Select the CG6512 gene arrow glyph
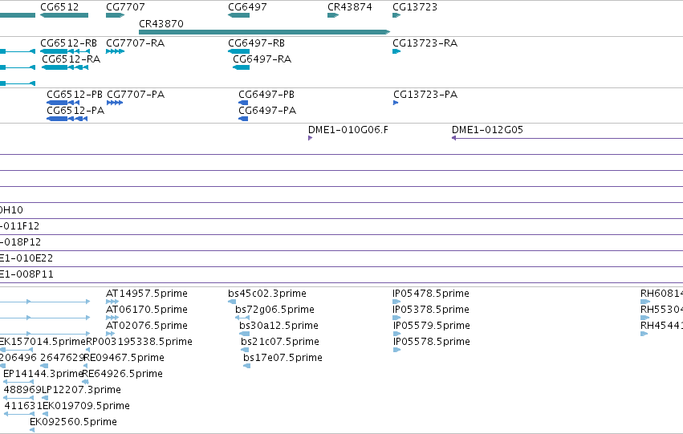683x434 pixels. click(x=64, y=15)
